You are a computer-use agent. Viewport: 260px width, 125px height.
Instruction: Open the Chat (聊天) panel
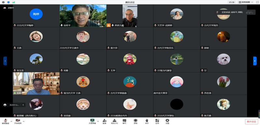coord(124,121)
